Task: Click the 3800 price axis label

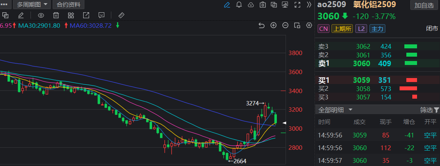Action: point(295,53)
